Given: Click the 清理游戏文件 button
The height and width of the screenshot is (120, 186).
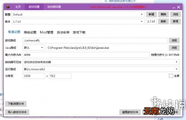Looking at the screenshot, I should (x=130, y=112).
